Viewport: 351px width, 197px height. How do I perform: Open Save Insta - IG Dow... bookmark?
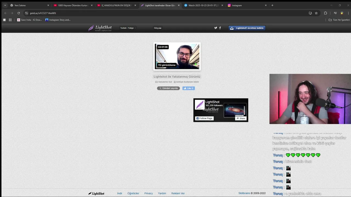coord(30,20)
